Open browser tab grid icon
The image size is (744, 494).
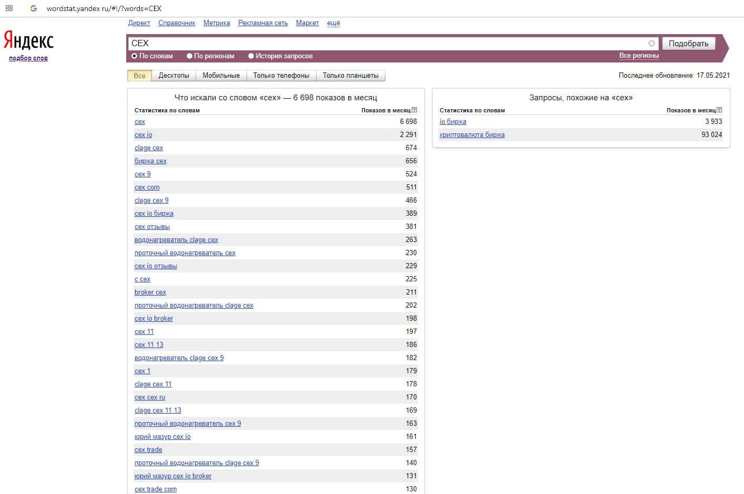[9, 8]
